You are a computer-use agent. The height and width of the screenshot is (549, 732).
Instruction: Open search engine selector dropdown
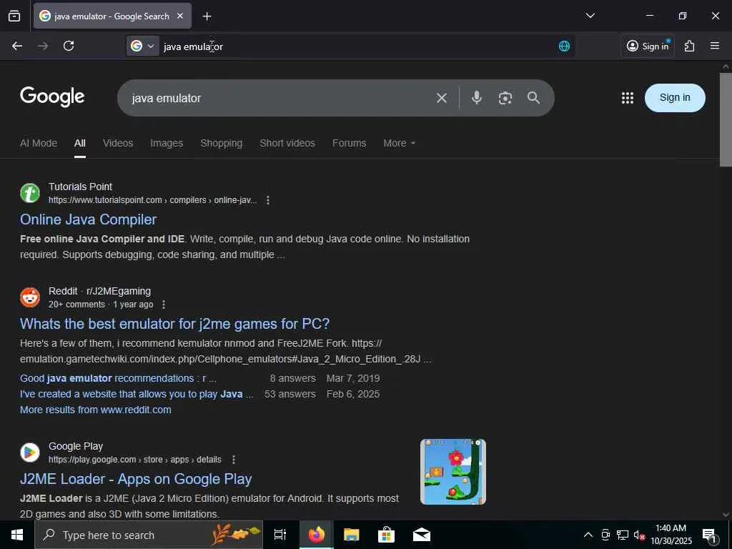[143, 46]
